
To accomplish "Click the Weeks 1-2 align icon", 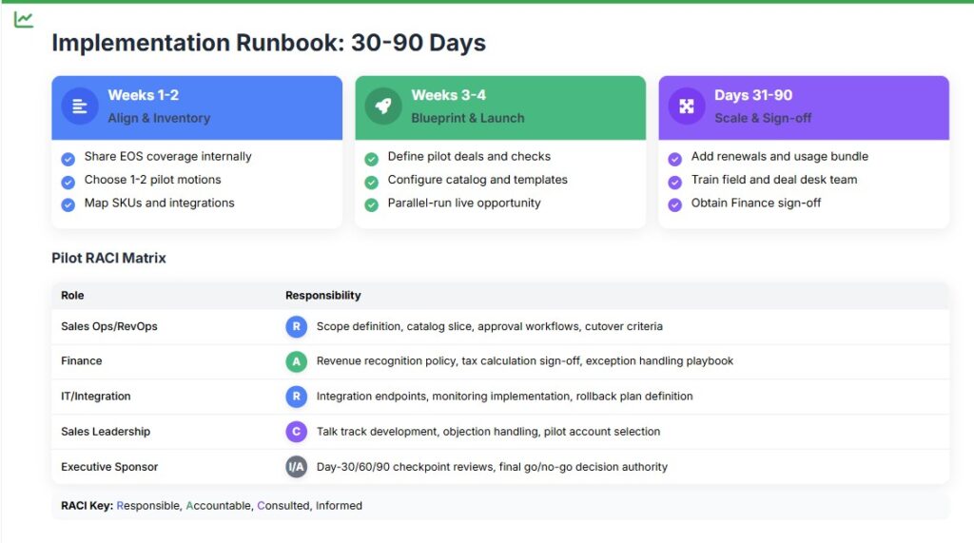I will coord(80,107).
